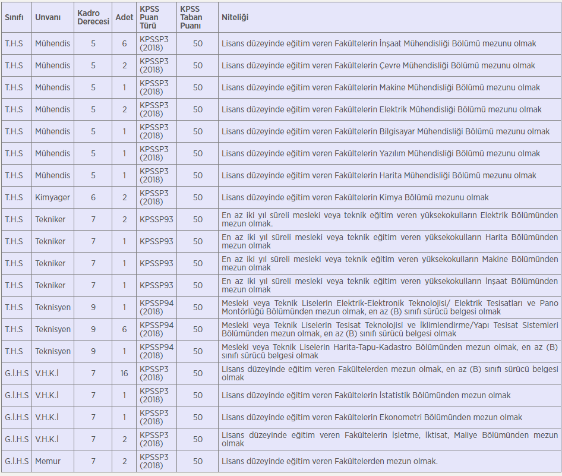Click the Bilgisayar Mühendisliği Bölümü requirement text

(386, 131)
